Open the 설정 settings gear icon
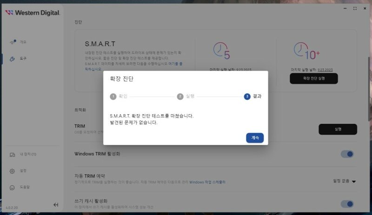The height and width of the screenshot is (215, 372). click(x=12, y=171)
